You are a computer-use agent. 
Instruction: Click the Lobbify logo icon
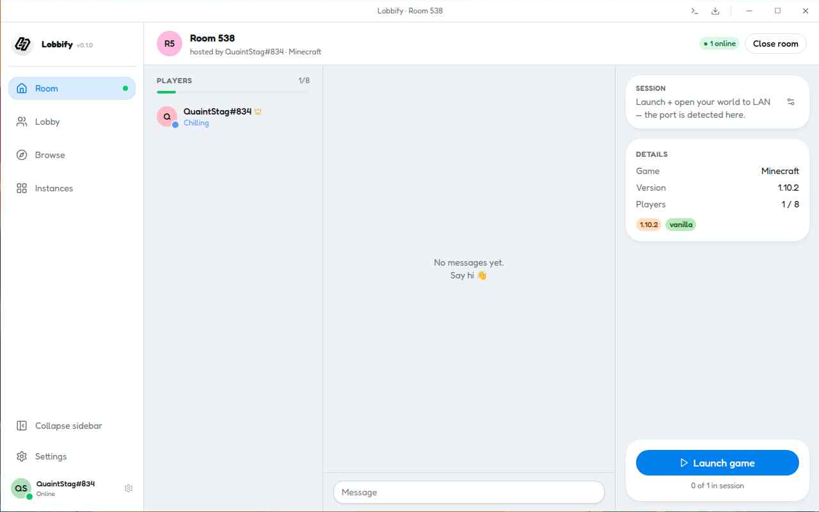22,44
